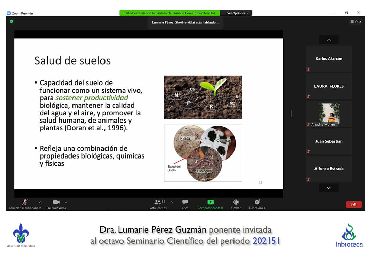Open the Participantes panel icon
This screenshot has width=371, height=258.
158,202
